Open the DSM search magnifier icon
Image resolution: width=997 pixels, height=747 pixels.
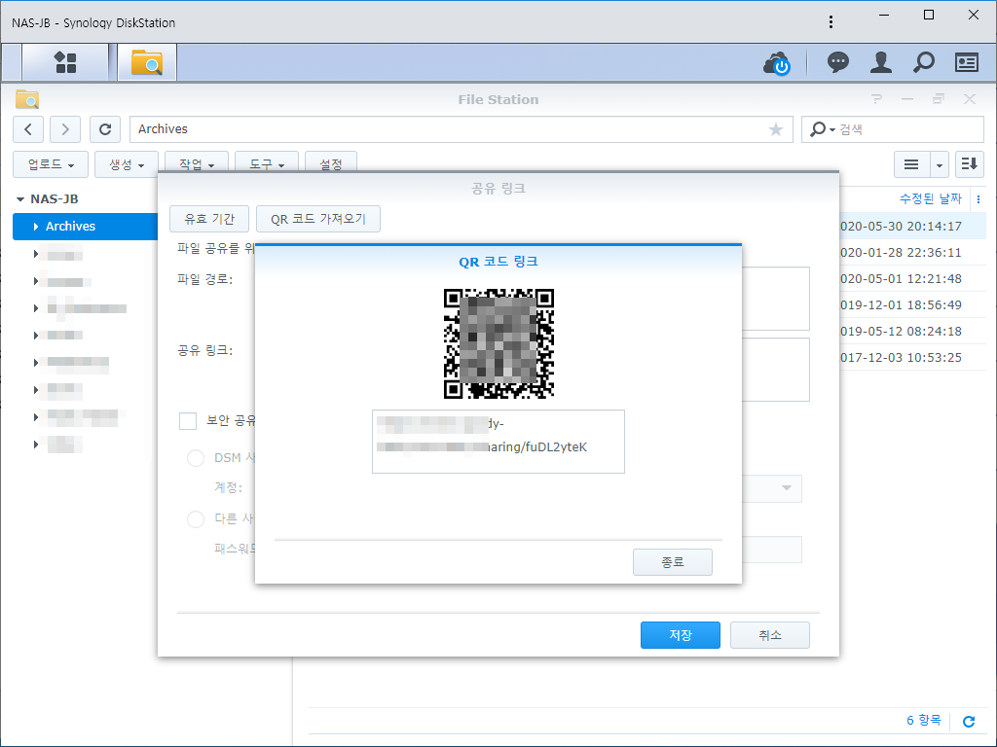click(x=923, y=62)
